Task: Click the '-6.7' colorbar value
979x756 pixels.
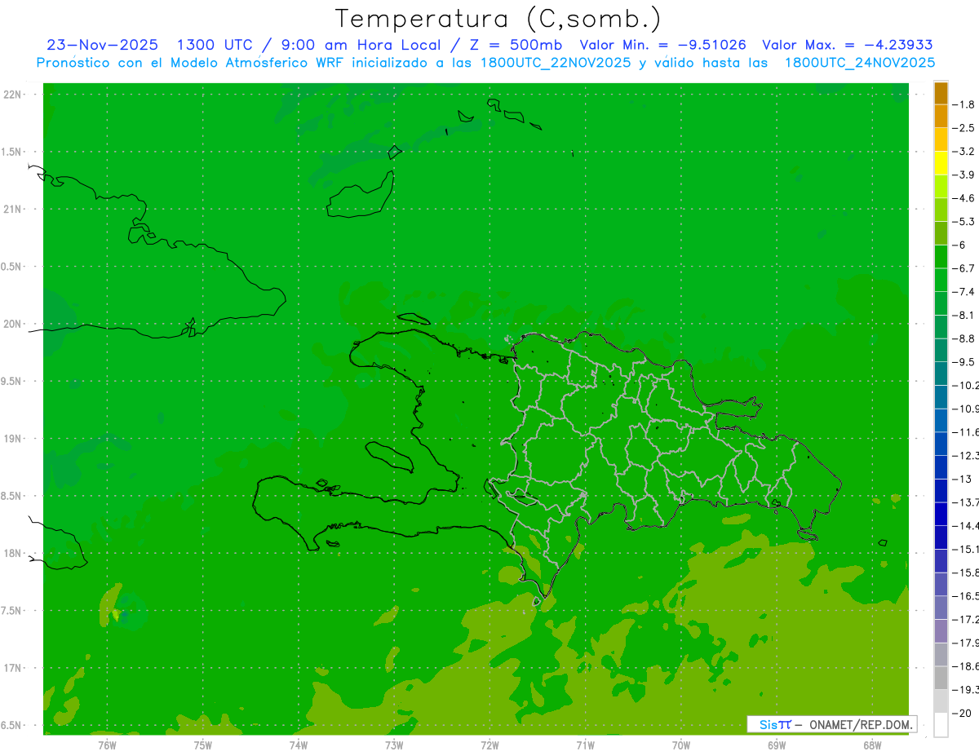Action: pyautogui.click(x=964, y=268)
